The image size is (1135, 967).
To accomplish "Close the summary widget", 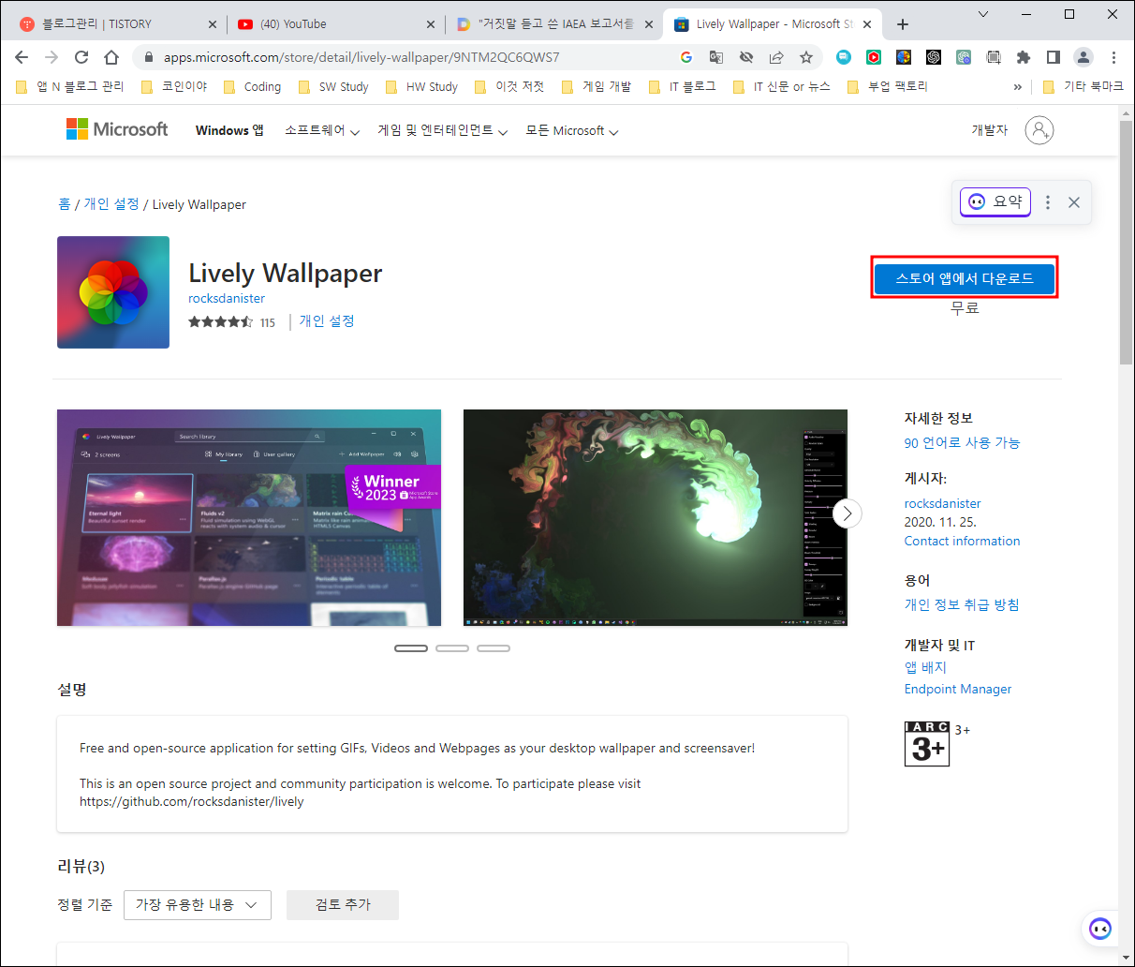I will pos(1074,202).
